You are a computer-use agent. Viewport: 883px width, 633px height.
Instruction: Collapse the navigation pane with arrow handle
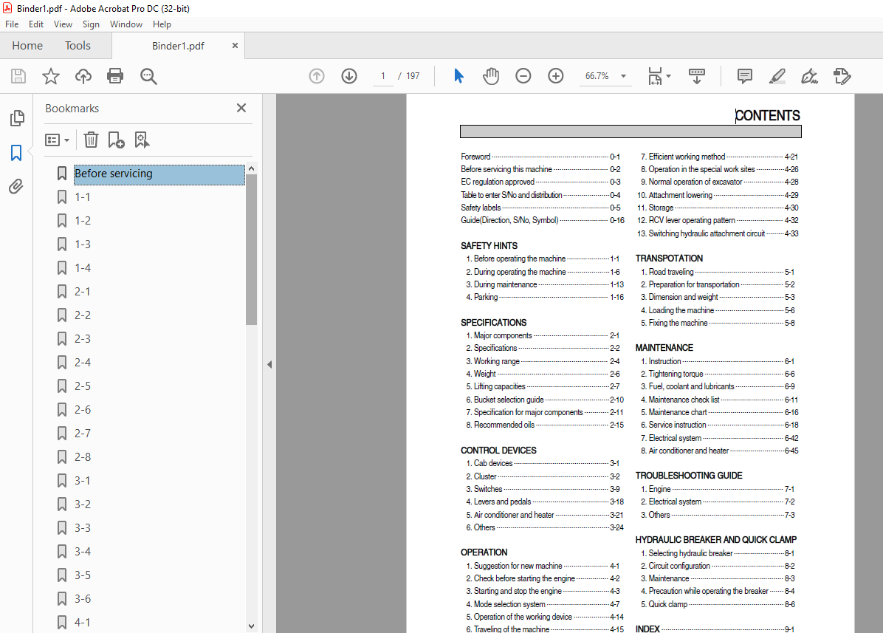pos(269,364)
